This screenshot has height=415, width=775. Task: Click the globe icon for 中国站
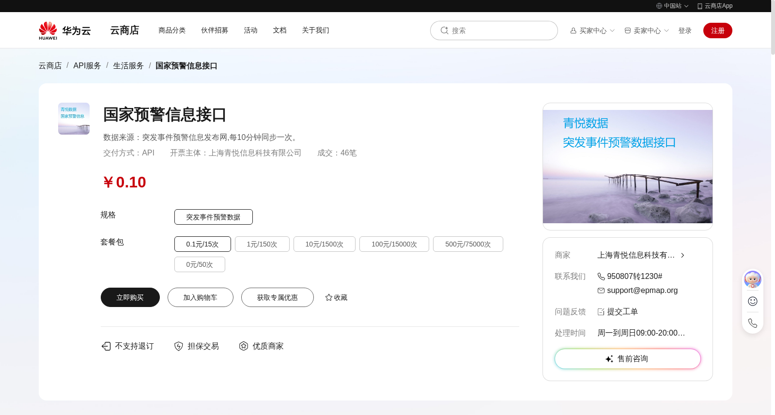click(659, 6)
